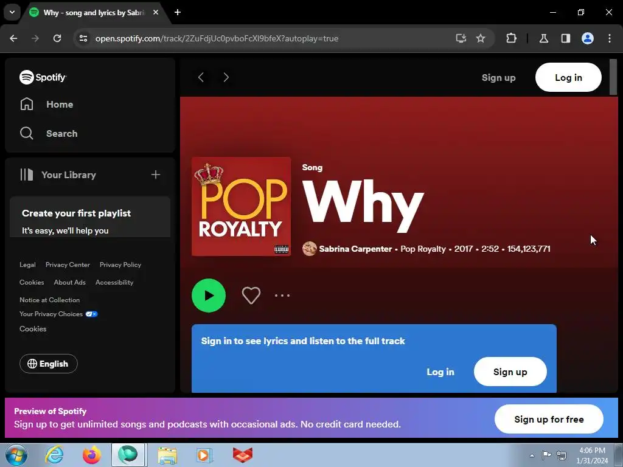Image resolution: width=623 pixels, height=467 pixels.
Task: Open Search from the sidebar
Action: [x=49, y=133]
